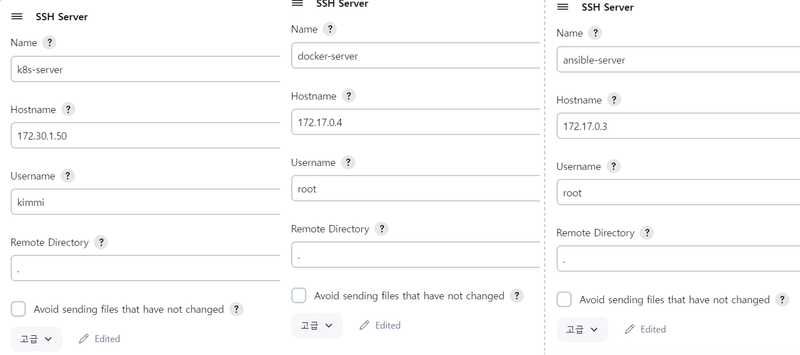The image size is (800, 355).
Task: Click the hamburger icon above docker-server Name field
Action: click(297, 3)
